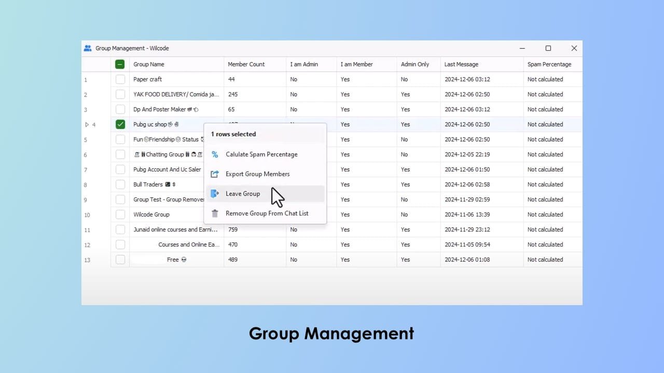This screenshot has height=373, width=664.
Task: Select Leave Group from context menu
Action: [243, 194]
